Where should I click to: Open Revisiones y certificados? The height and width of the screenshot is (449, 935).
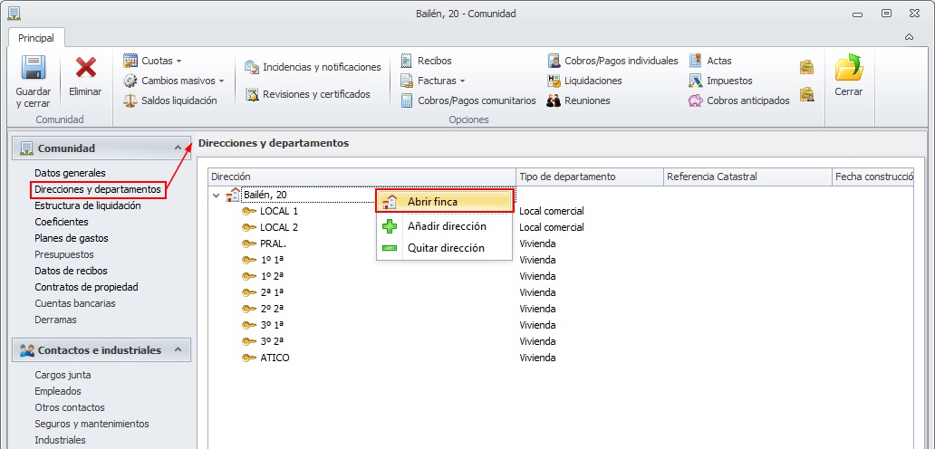click(316, 94)
